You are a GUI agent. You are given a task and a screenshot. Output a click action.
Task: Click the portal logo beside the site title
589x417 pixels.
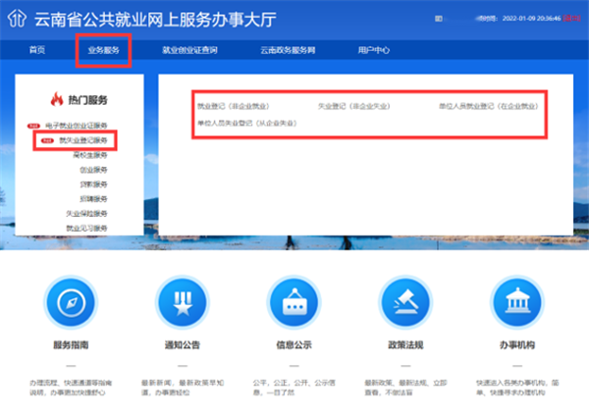pos(16,18)
